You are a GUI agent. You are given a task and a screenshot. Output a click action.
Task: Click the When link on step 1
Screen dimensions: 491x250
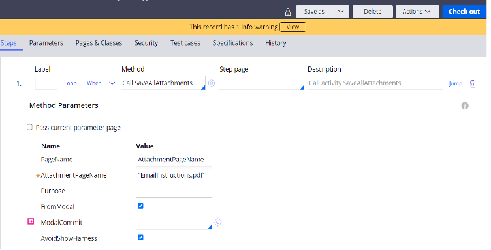94,83
